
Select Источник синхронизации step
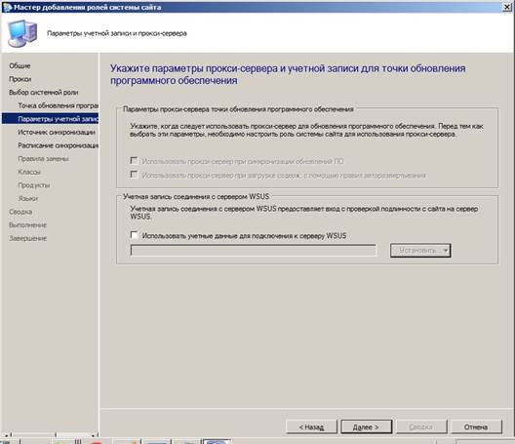coord(57,132)
